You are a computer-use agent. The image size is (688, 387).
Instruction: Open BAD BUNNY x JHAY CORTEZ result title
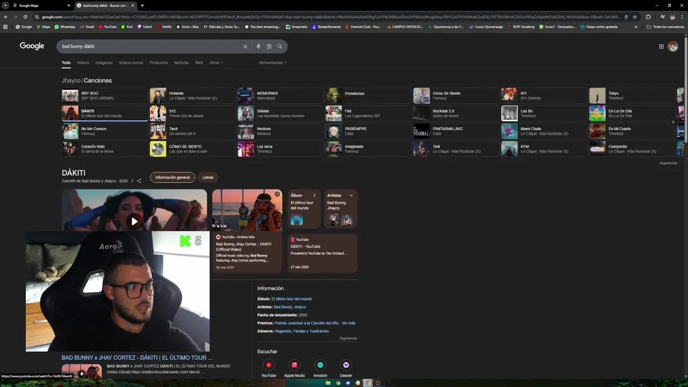137,357
